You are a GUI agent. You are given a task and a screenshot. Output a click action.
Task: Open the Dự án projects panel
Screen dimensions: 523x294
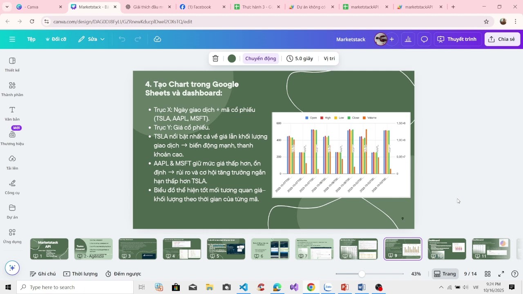[12, 212]
